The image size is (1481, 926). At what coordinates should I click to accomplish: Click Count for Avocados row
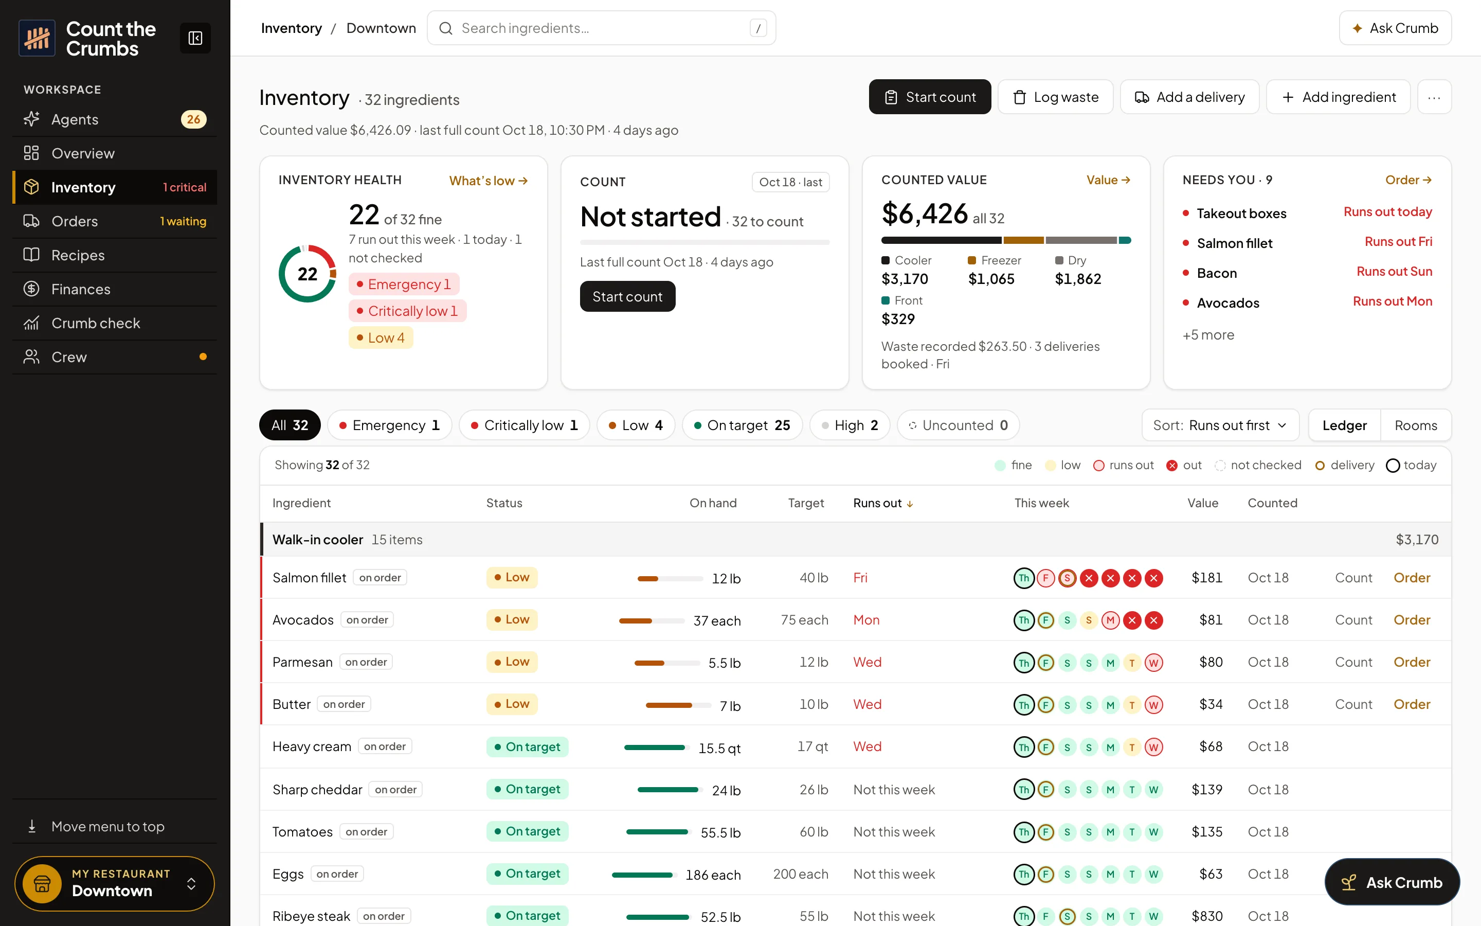[1353, 620]
